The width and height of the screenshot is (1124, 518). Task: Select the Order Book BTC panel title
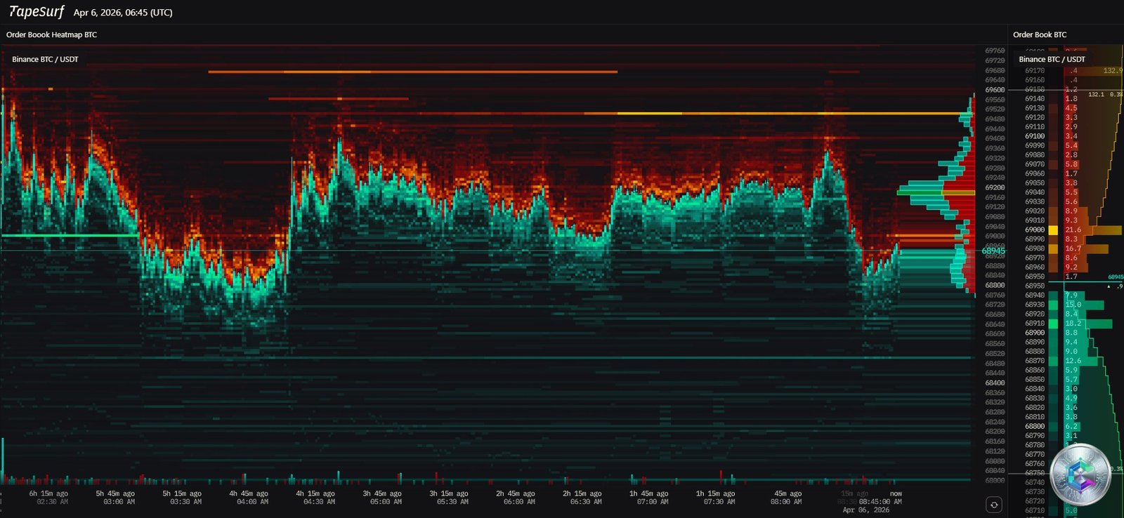point(1040,34)
